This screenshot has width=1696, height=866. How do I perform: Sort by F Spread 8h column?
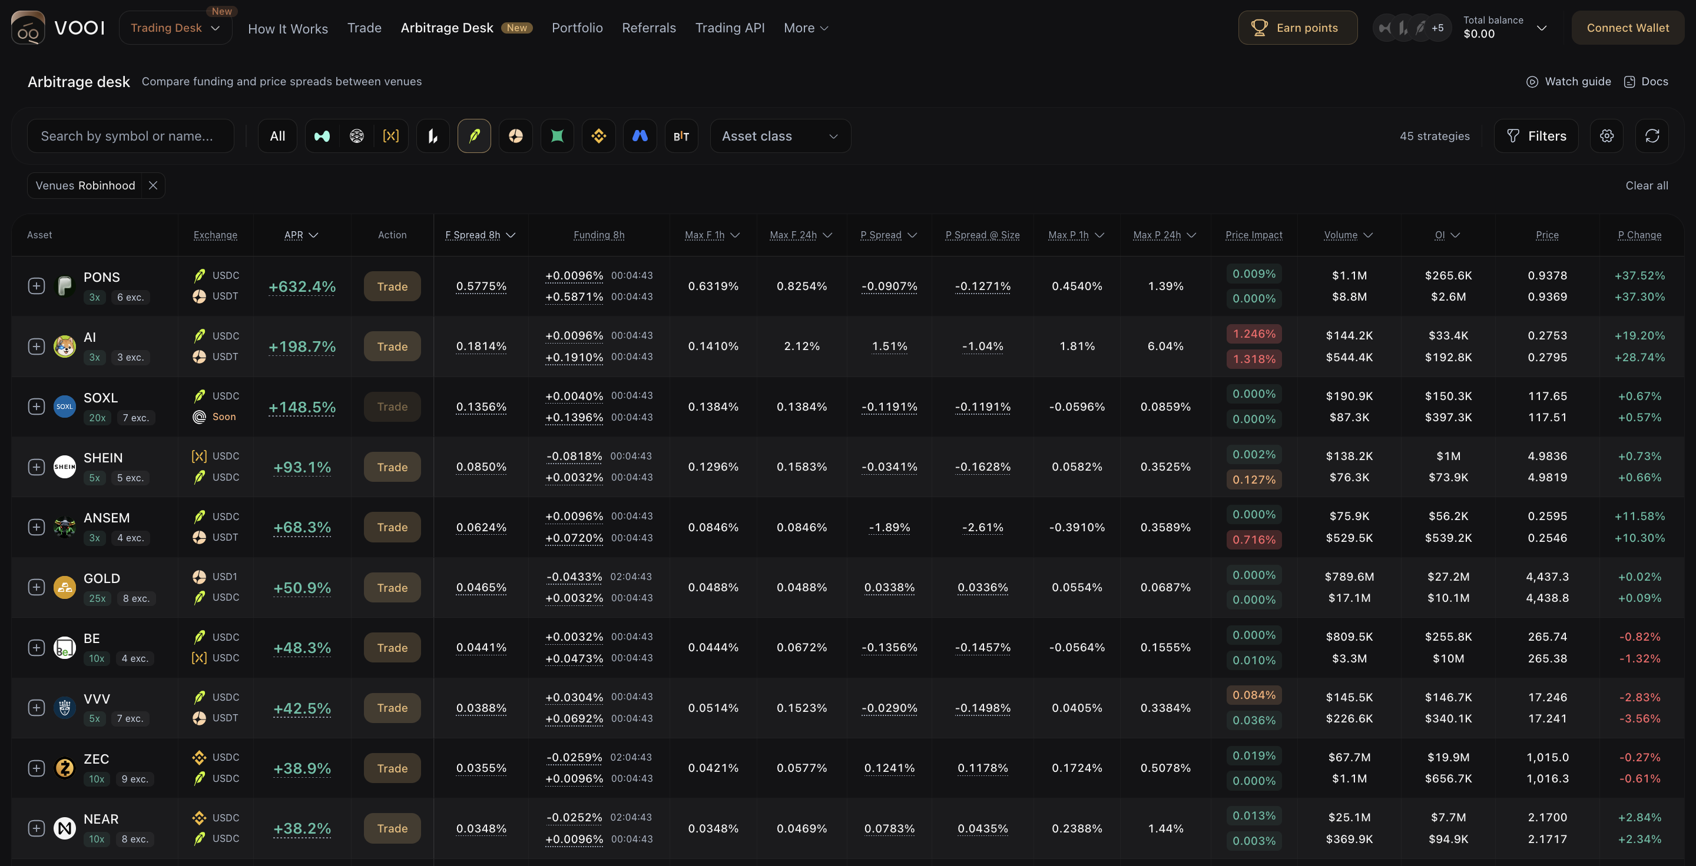481,235
